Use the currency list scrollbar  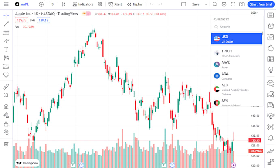coord(263,33)
